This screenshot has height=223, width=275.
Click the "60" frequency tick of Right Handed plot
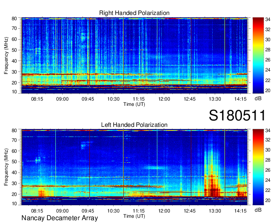tap(14, 39)
